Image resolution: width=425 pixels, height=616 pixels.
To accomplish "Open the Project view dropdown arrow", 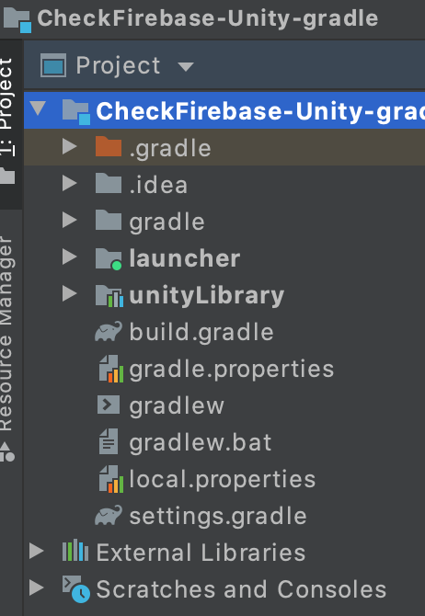I will tap(186, 67).
